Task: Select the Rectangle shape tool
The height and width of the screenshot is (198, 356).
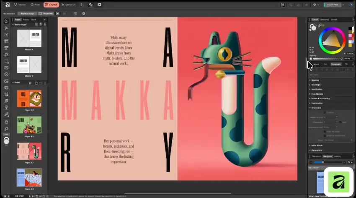Action: [6, 61]
